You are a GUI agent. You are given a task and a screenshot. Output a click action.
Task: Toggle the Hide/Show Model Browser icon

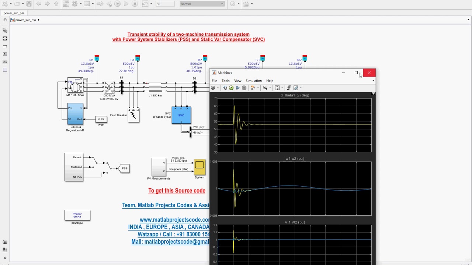(x=5, y=20)
